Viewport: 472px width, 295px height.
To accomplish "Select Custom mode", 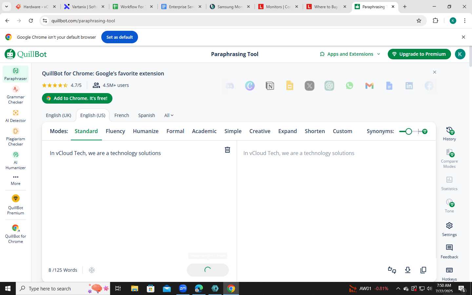I will tap(343, 131).
